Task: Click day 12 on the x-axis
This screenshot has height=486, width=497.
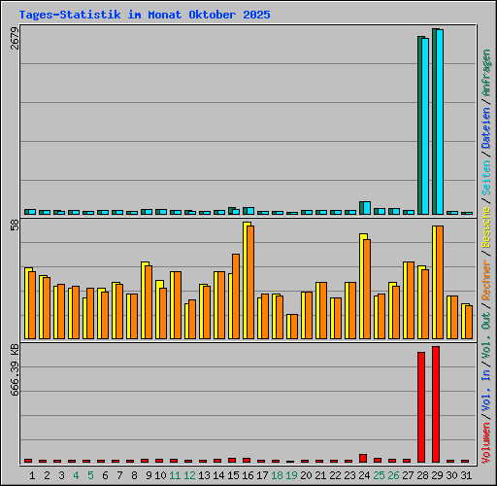Action: (189, 475)
